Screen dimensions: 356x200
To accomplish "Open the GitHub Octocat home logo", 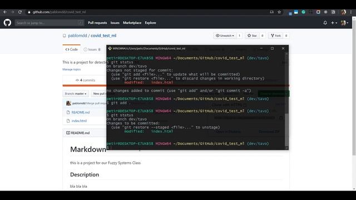I will pyautogui.click(x=7, y=23).
